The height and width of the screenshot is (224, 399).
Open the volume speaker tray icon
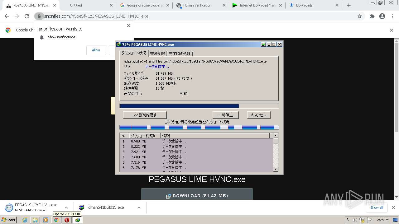pyautogui.click(x=354, y=220)
